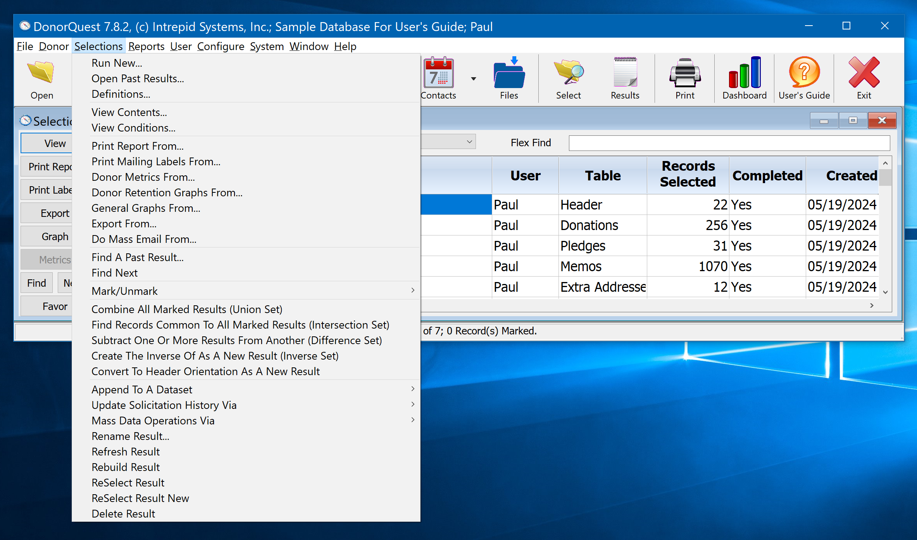Open the Donor menu
Viewport: 917px width, 540px height.
[53, 46]
